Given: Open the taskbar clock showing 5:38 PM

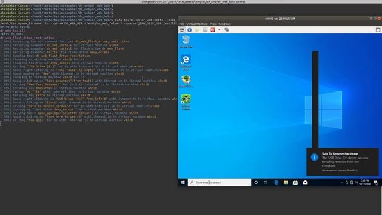Looking at the screenshot, I should click(365, 182).
